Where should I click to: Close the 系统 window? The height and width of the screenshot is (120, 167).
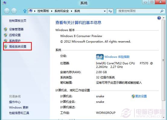pos(160,2)
